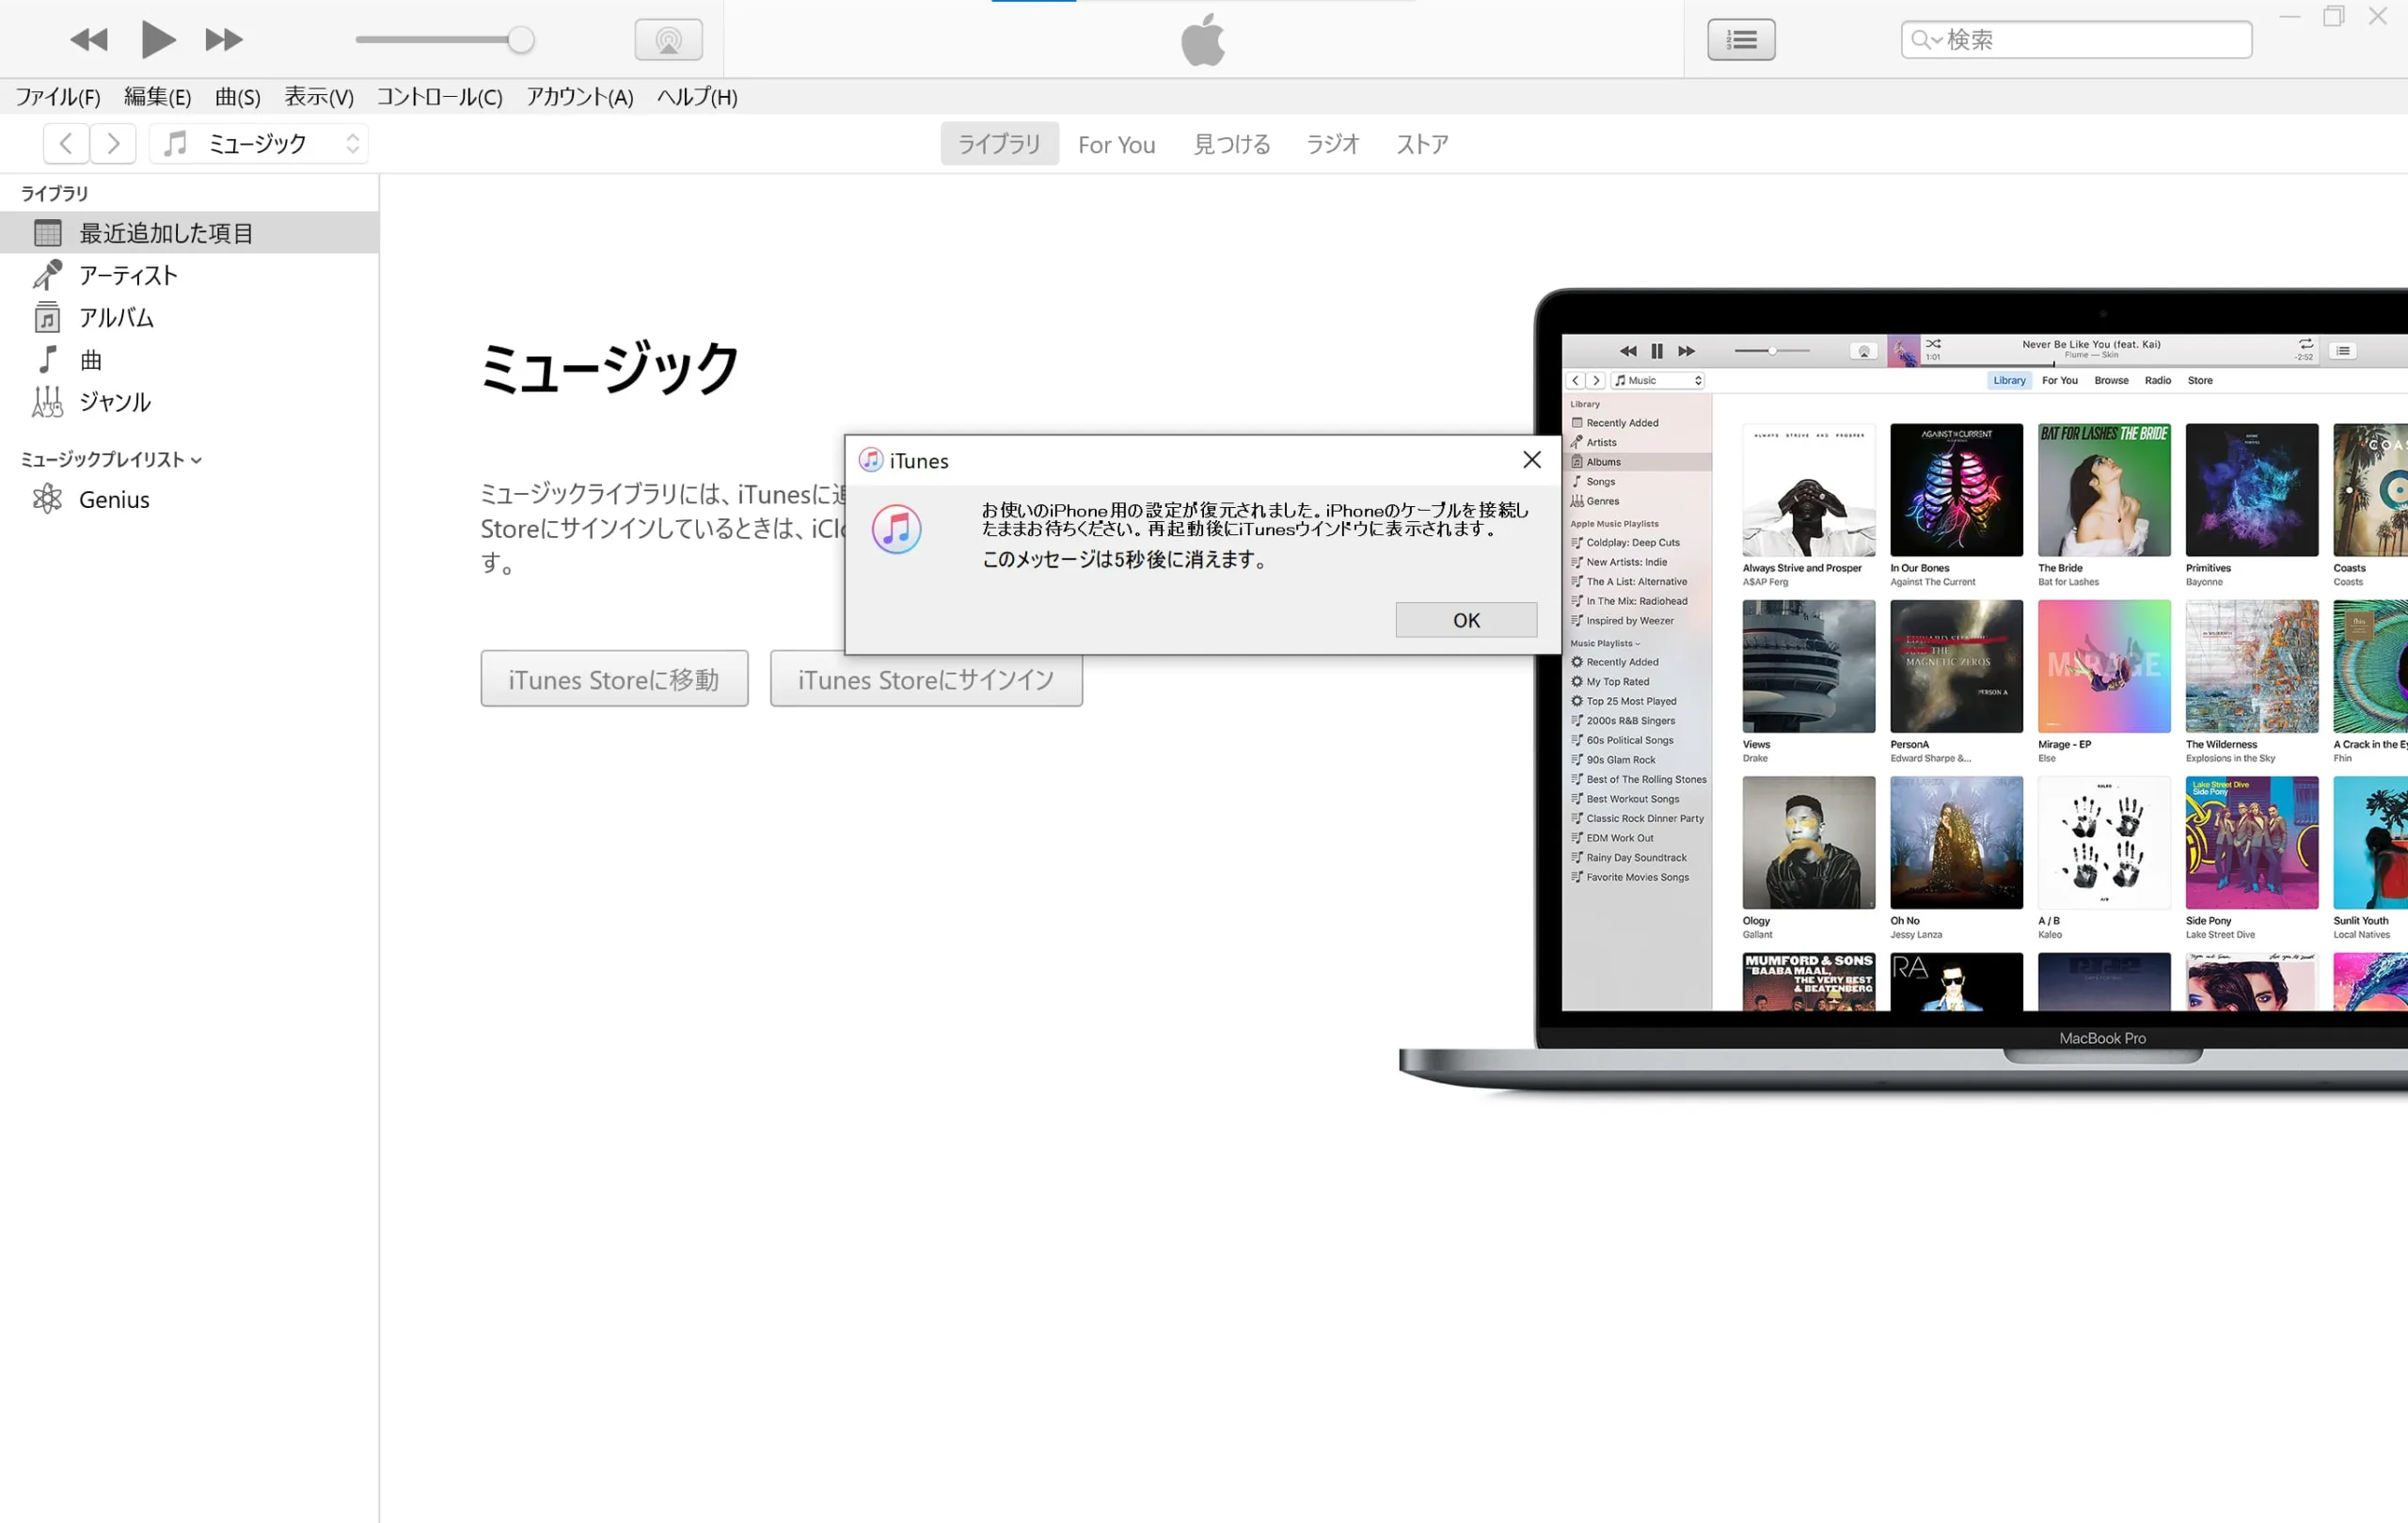Open the Up Next list icon
Image resolution: width=2408 pixels, height=1523 pixels.
pyautogui.click(x=1741, y=40)
